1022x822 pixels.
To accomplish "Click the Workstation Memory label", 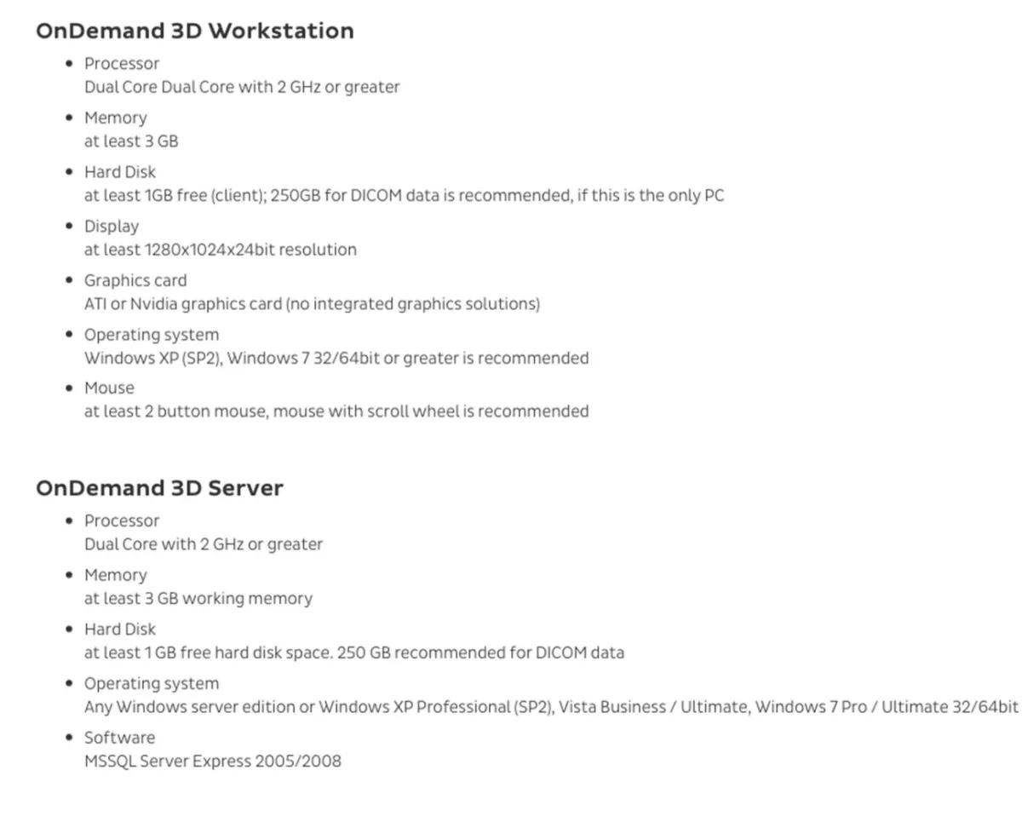I will pos(115,118).
